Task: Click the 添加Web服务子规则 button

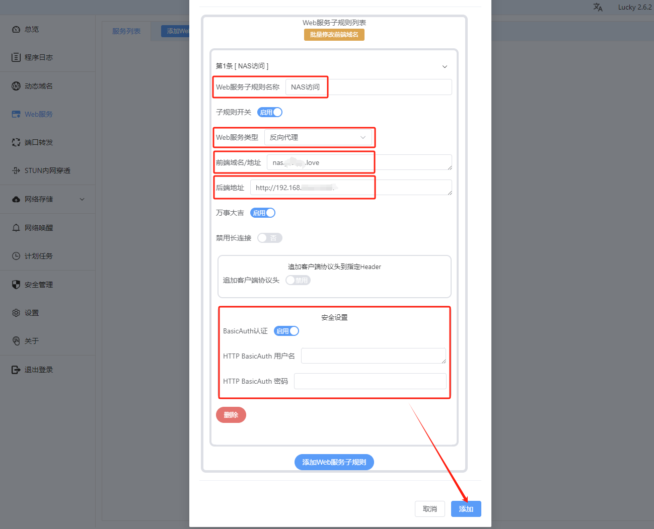Action: [x=334, y=462]
